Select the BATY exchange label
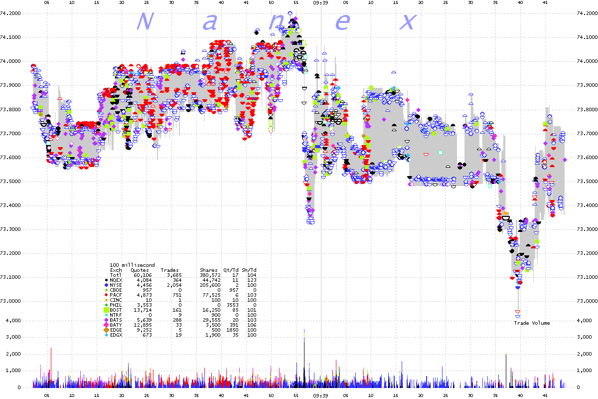 116,325
